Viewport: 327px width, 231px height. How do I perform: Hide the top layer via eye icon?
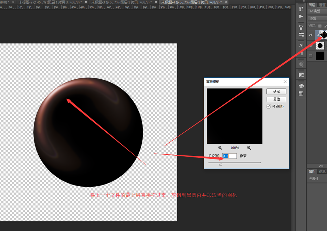[310, 35]
